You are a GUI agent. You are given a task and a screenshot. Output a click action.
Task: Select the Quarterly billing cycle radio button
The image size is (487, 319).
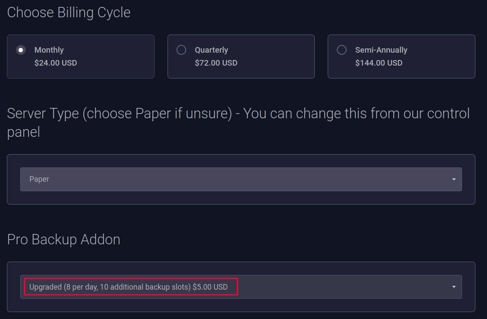[x=181, y=50]
